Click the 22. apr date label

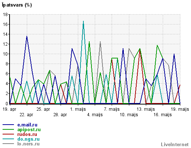[26, 115]
